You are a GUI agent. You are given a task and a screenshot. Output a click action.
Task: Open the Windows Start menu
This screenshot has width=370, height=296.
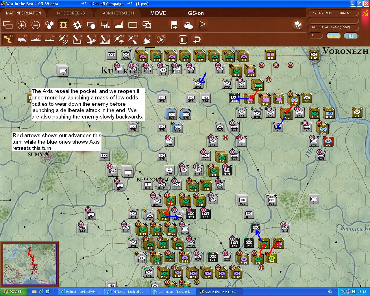tap(14, 292)
